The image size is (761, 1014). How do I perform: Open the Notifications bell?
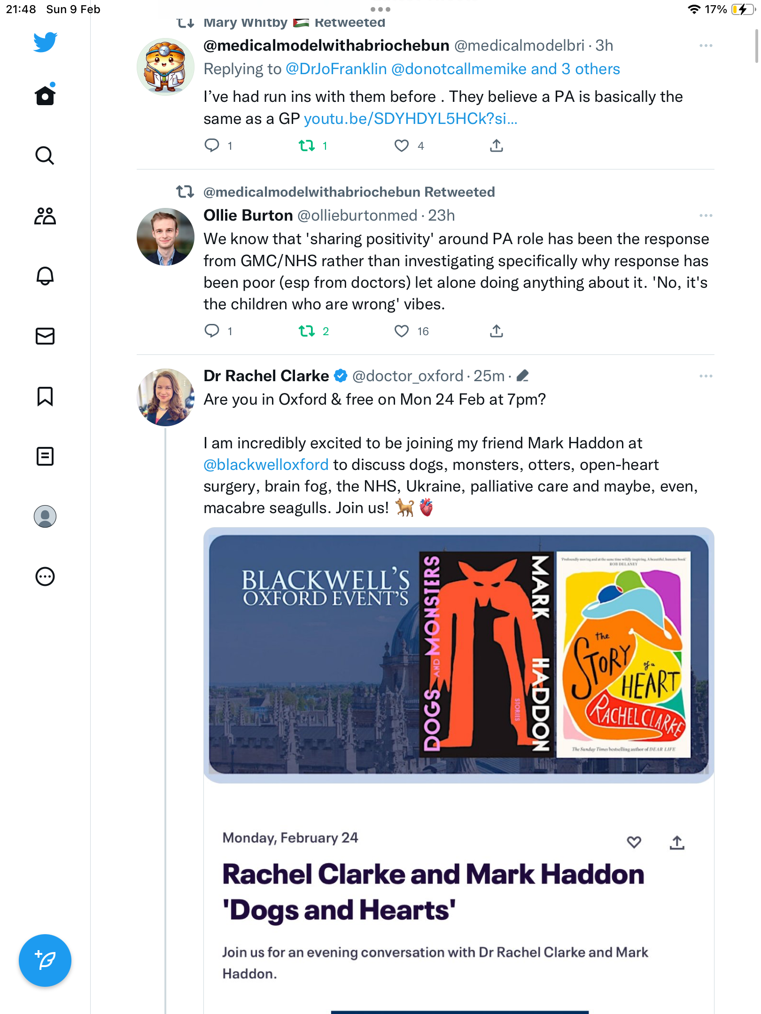45,276
